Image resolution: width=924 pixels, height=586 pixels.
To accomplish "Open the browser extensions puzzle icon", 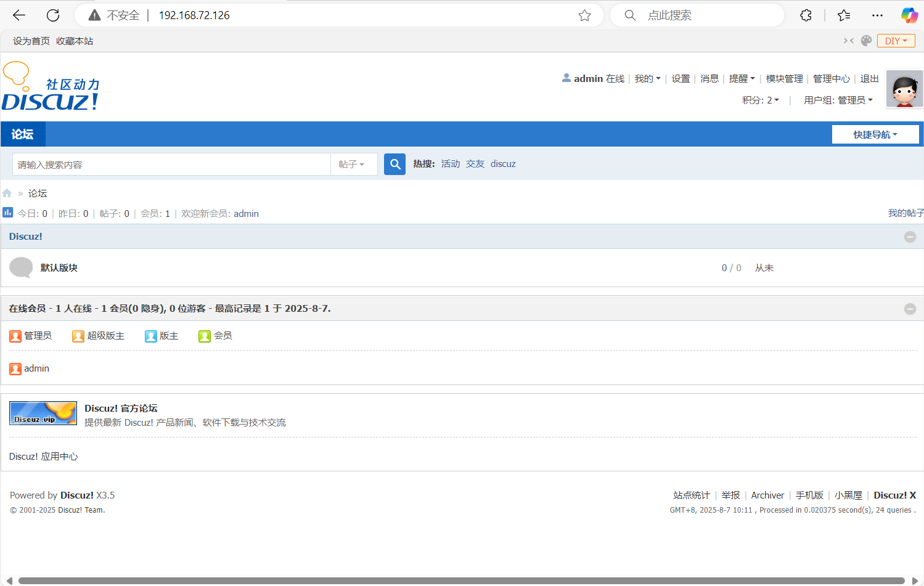I will pos(806,15).
